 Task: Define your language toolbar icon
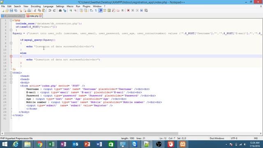(x=105, y=11)
